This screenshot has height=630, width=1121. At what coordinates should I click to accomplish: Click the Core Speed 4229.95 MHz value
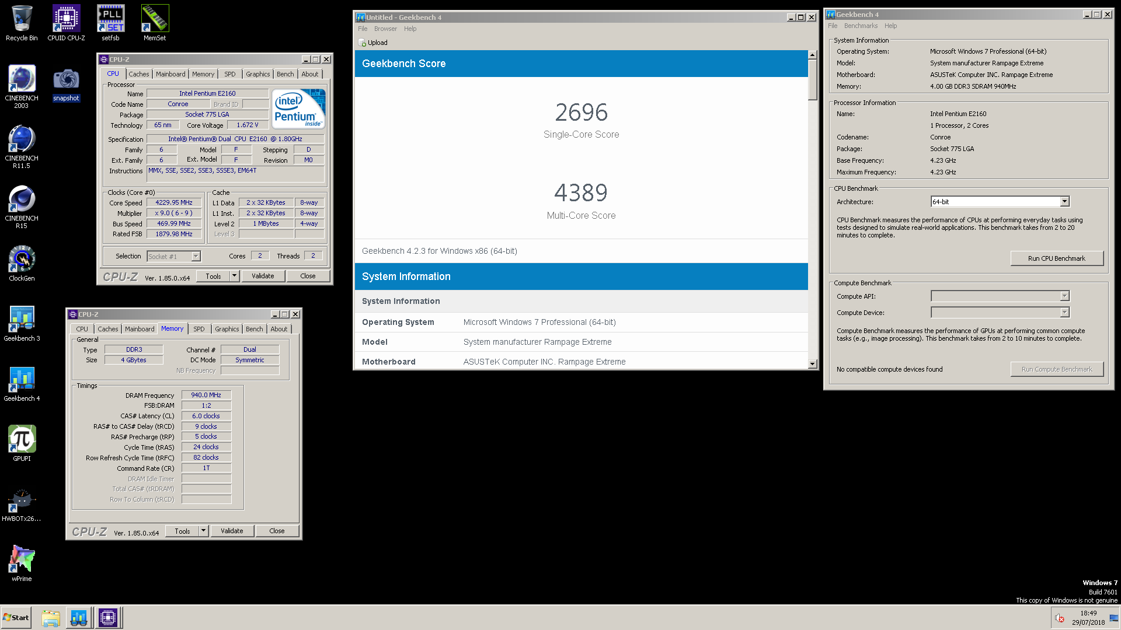pyautogui.click(x=174, y=203)
